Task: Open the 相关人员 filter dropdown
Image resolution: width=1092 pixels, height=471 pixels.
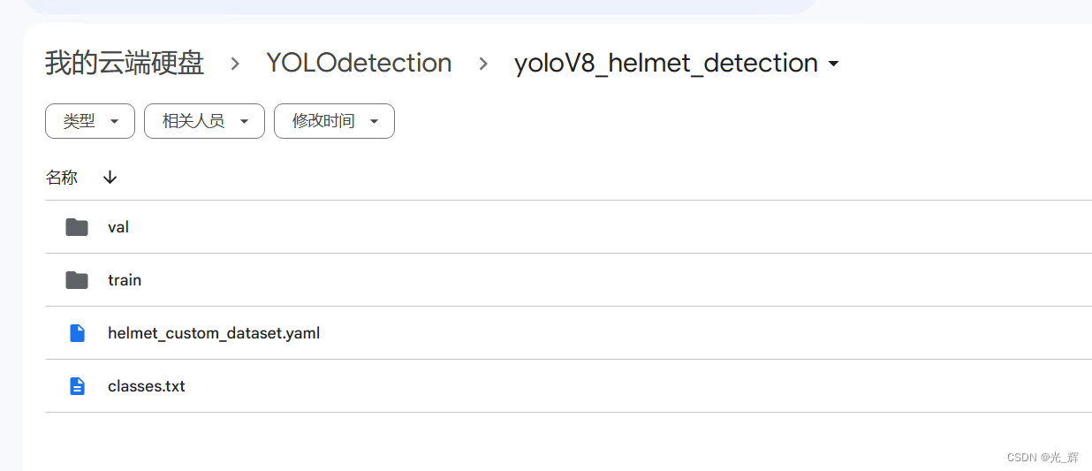Action: point(204,121)
